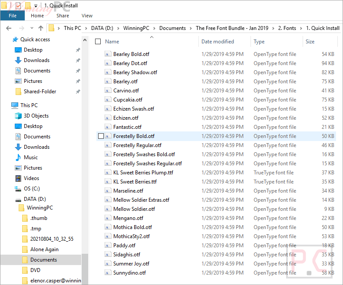Click the navigation pane scrollbar thumb
Screen dimensions: 343x285
(x=85, y=269)
